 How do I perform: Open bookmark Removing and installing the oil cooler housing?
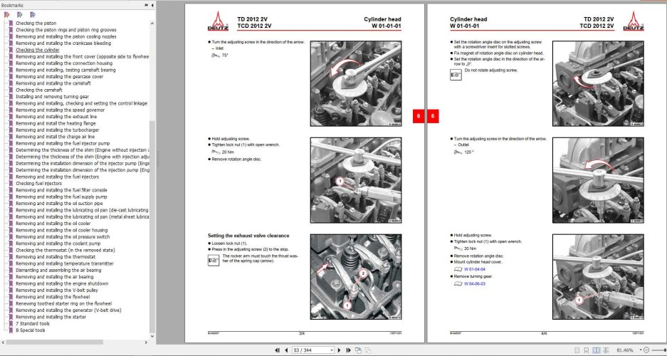[62, 230]
